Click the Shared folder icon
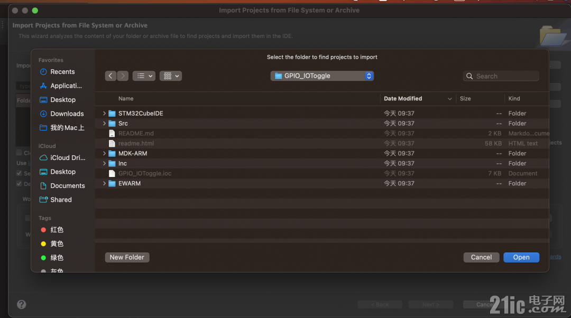The image size is (571, 318). (x=43, y=199)
